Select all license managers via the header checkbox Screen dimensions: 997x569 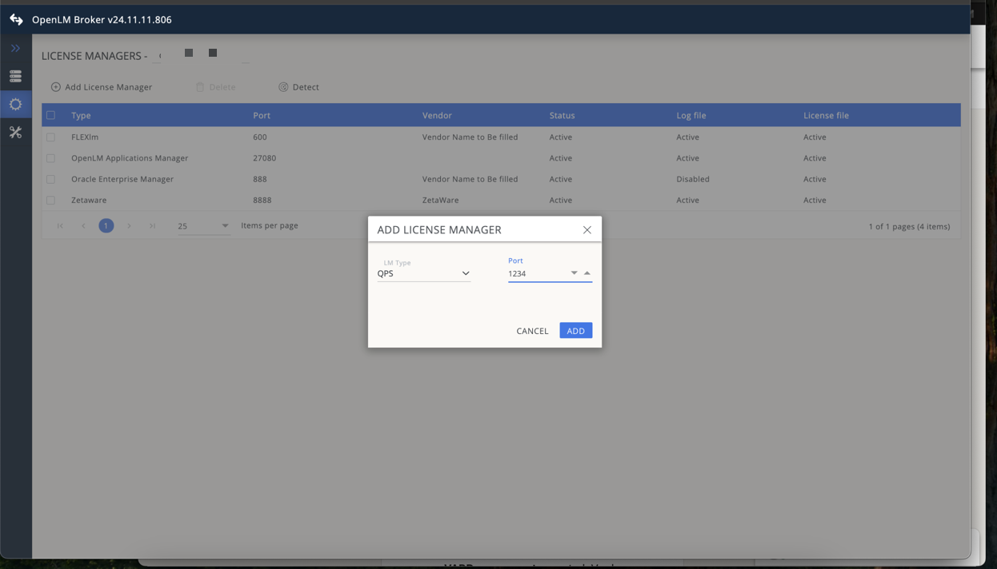point(50,115)
